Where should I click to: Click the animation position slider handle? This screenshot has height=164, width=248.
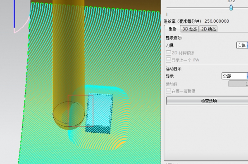(231, 7)
